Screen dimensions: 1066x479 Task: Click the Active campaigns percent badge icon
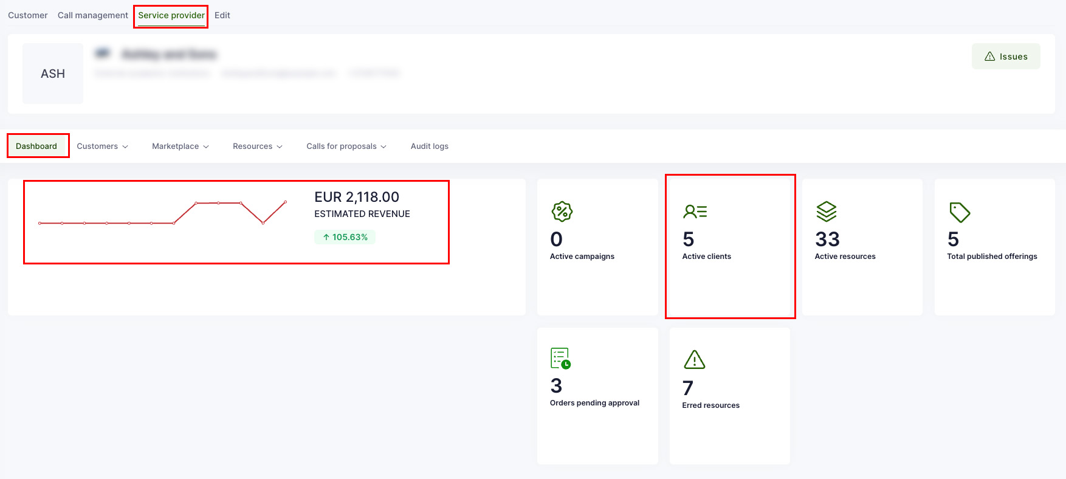click(x=562, y=212)
